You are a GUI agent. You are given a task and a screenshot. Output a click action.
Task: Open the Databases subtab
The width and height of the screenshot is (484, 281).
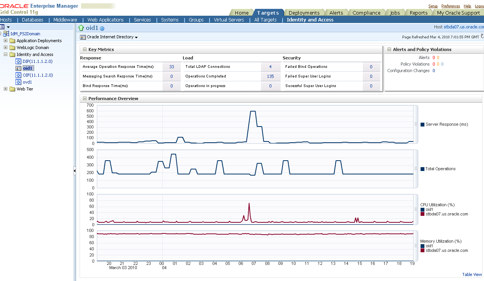tap(33, 20)
